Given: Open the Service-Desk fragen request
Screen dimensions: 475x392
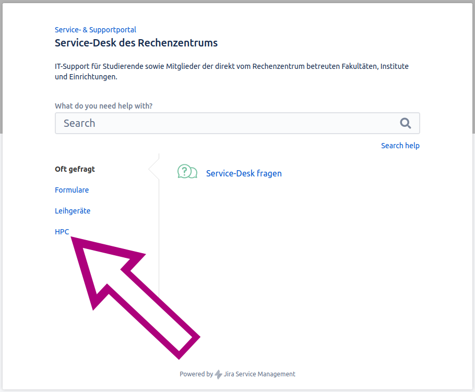Looking at the screenshot, I should pyautogui.click(x=244, y=173).
